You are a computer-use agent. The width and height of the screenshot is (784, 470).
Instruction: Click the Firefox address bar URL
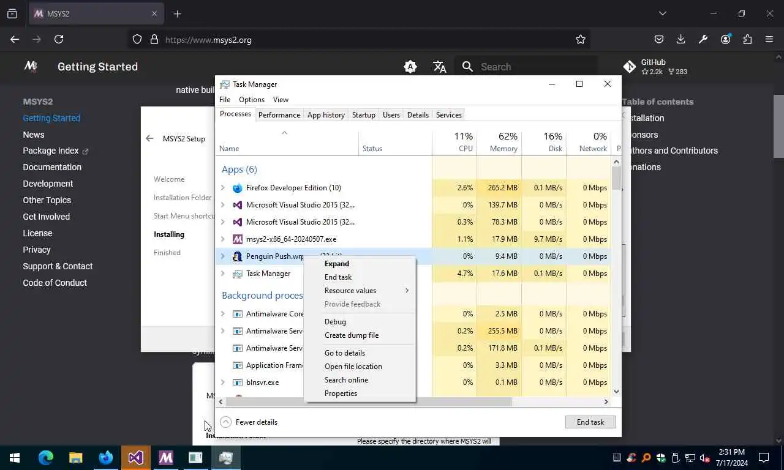[208, 40]
